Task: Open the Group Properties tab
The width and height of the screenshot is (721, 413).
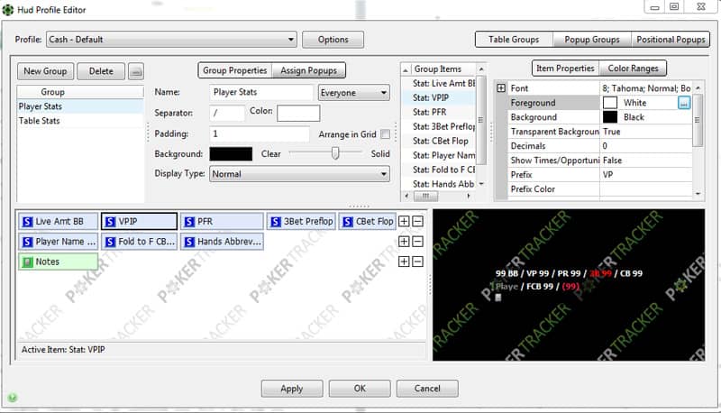Action: pos(235,70)
